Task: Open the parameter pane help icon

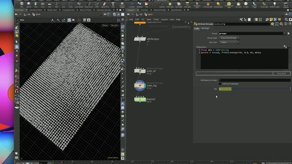Action: click(290, 24)
